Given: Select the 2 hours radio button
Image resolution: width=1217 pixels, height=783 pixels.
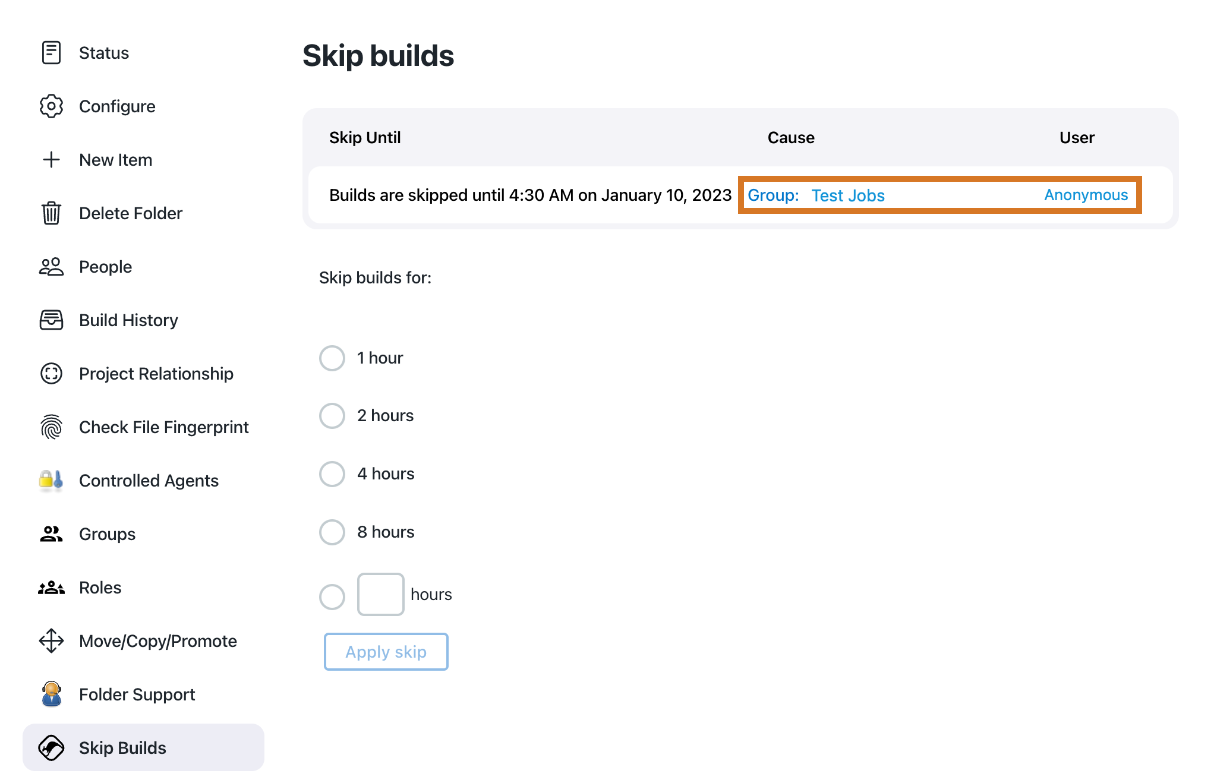Looking at the screenshot, I should click(333, 415).
